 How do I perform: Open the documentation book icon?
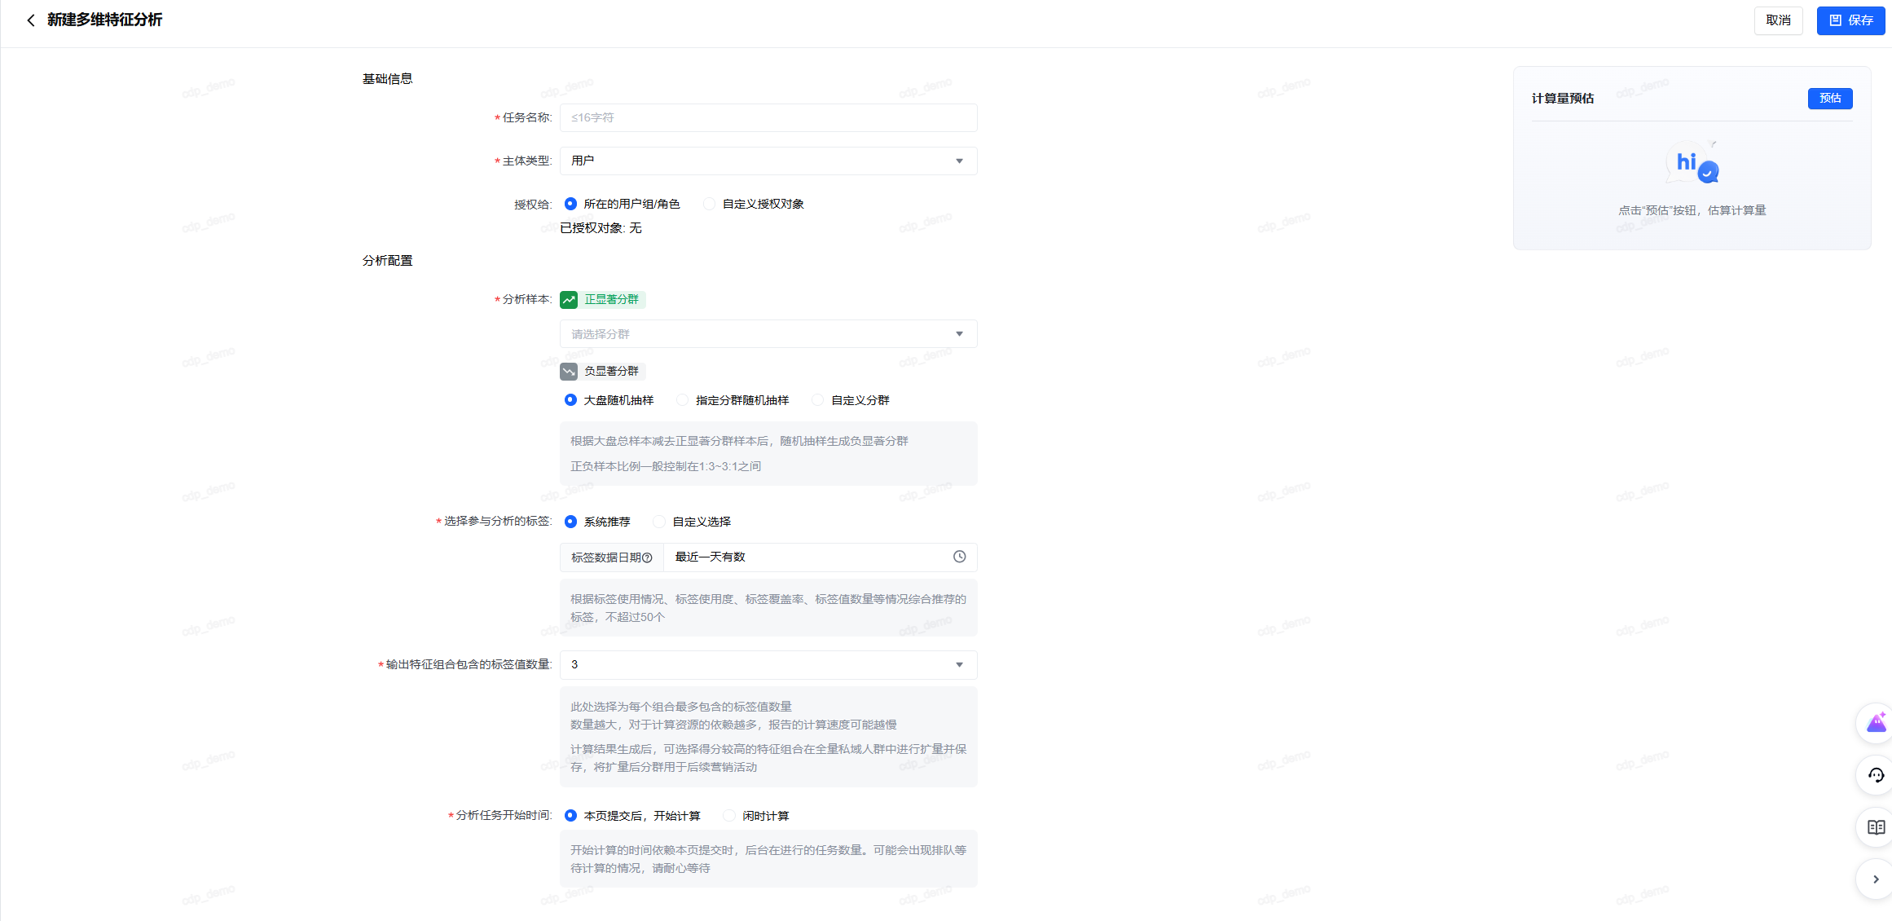(1877, 827)
